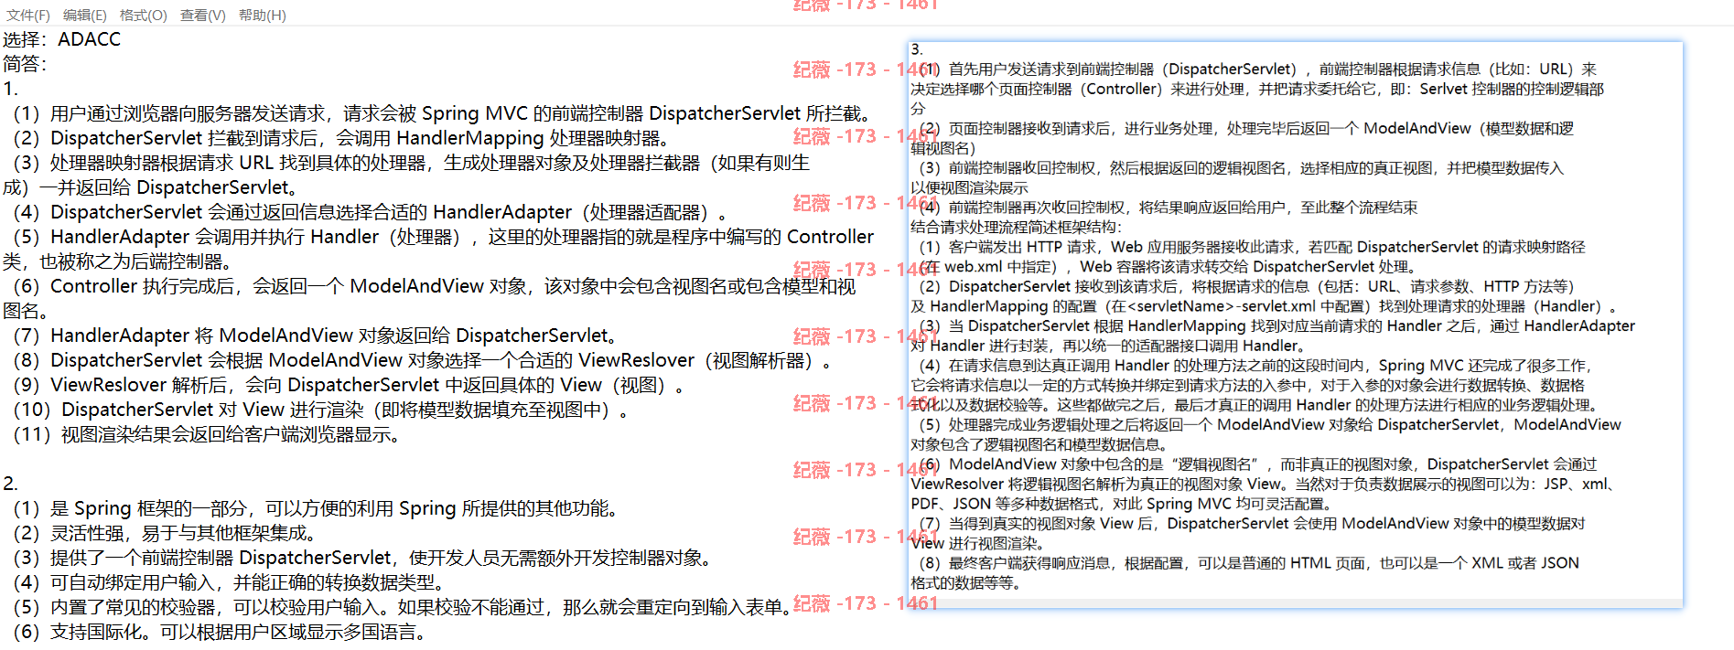Click right panel line 首先用户发送请求到前端控制器

pyautogui.click(x=1258, y=69)
